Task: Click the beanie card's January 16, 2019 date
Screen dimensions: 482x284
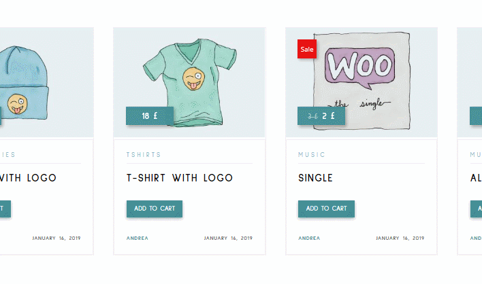Action: click(57, 238)
